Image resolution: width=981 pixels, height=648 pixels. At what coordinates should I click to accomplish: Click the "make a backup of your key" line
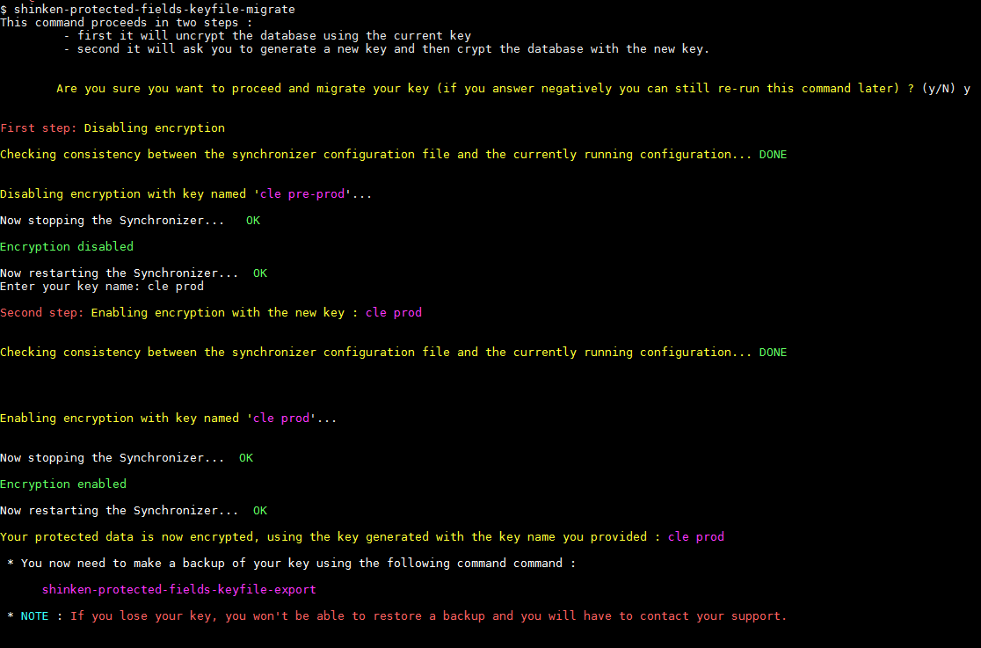pos(298,564)
